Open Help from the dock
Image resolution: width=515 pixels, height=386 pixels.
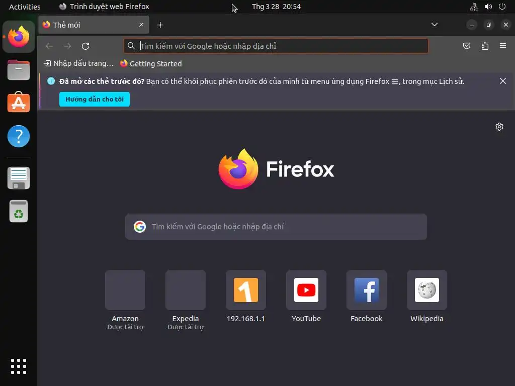click(x=19, y=136)
